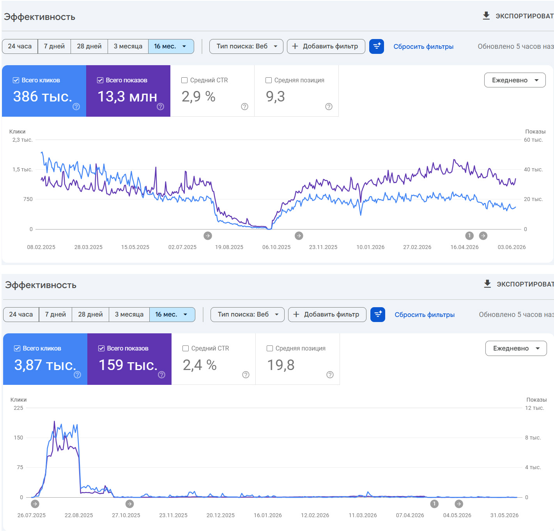Screen dimensions: 554x532
Task: Enable Средняя позиция checkbox showing 19,8
Action: click(270, 348)
